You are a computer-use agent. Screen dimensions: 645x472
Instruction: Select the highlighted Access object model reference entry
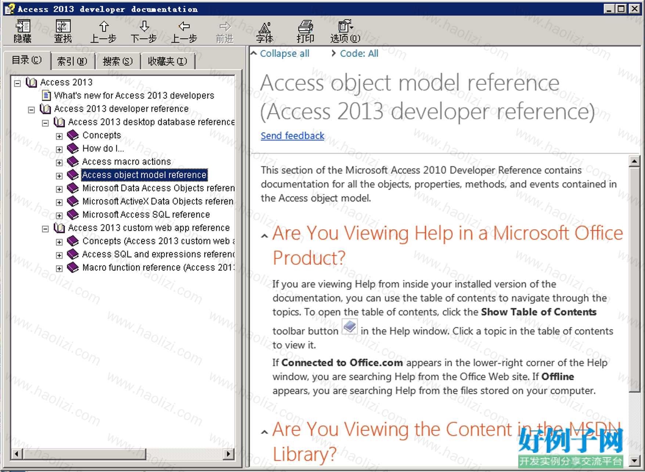(144, 175)
